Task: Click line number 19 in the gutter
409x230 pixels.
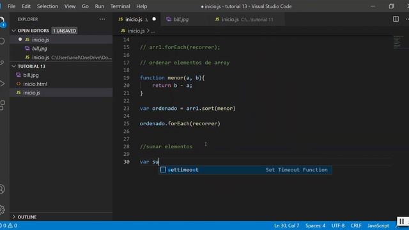Action: (127, 78)
